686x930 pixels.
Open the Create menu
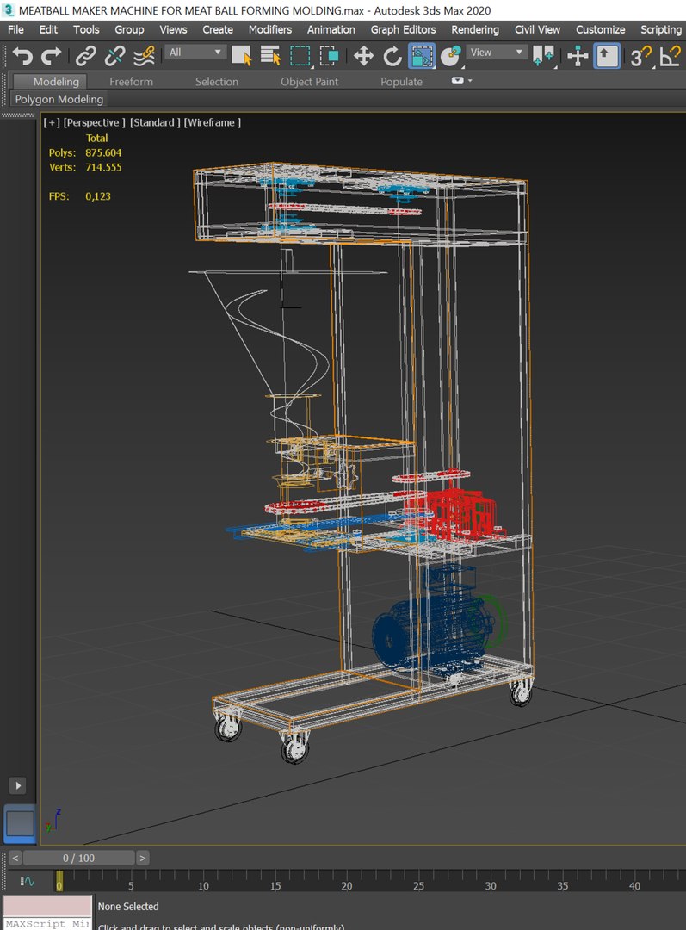click(x=218, y=29)
